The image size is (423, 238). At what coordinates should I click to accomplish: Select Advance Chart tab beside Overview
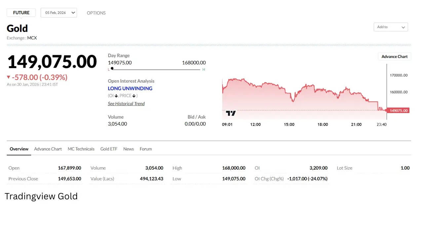(x=48, y=149)
